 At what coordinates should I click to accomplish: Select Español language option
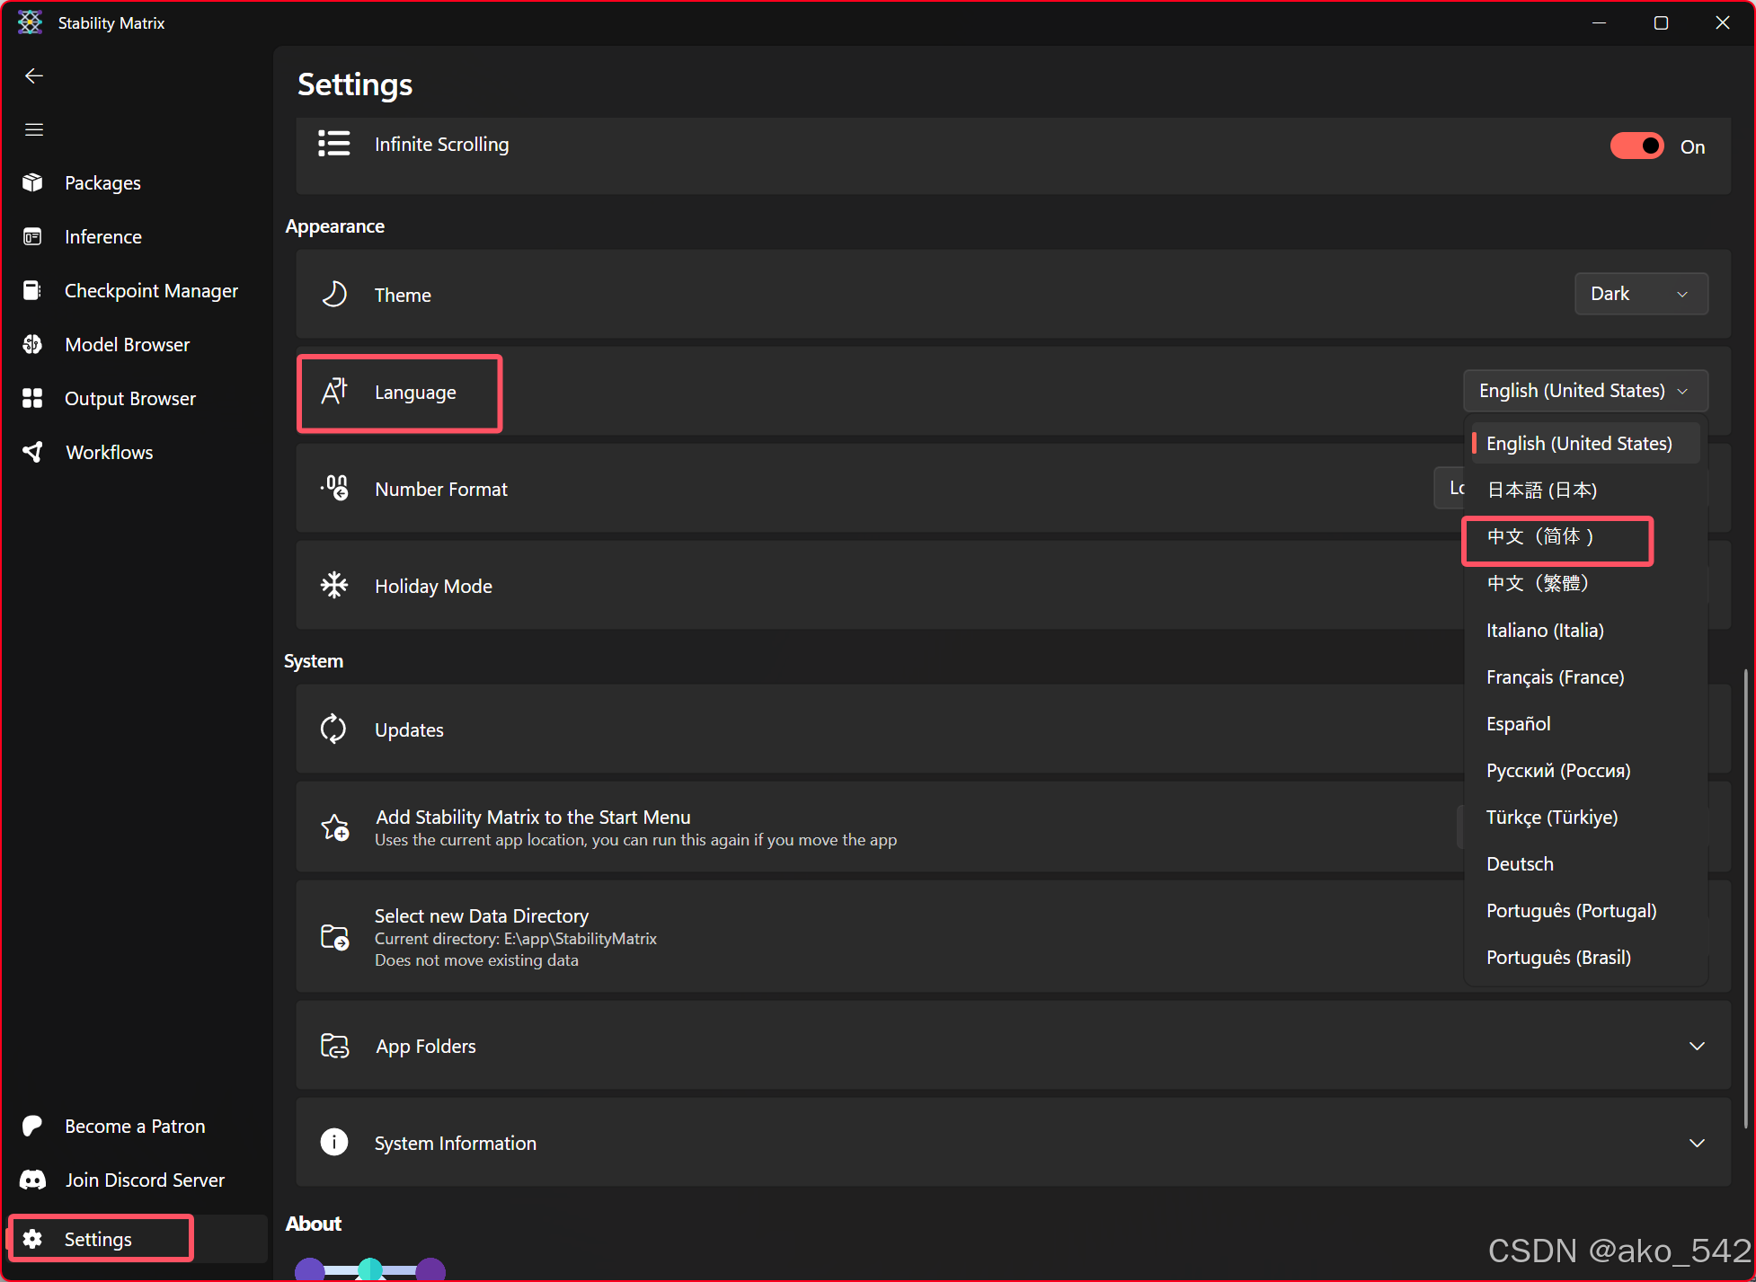point(1585,723)
